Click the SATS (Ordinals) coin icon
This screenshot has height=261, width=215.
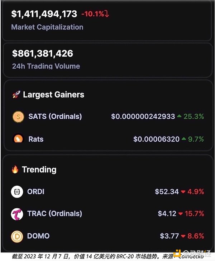(x=18, y=117)
